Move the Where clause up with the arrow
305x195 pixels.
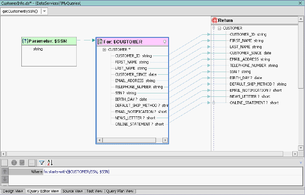(5, 172)
